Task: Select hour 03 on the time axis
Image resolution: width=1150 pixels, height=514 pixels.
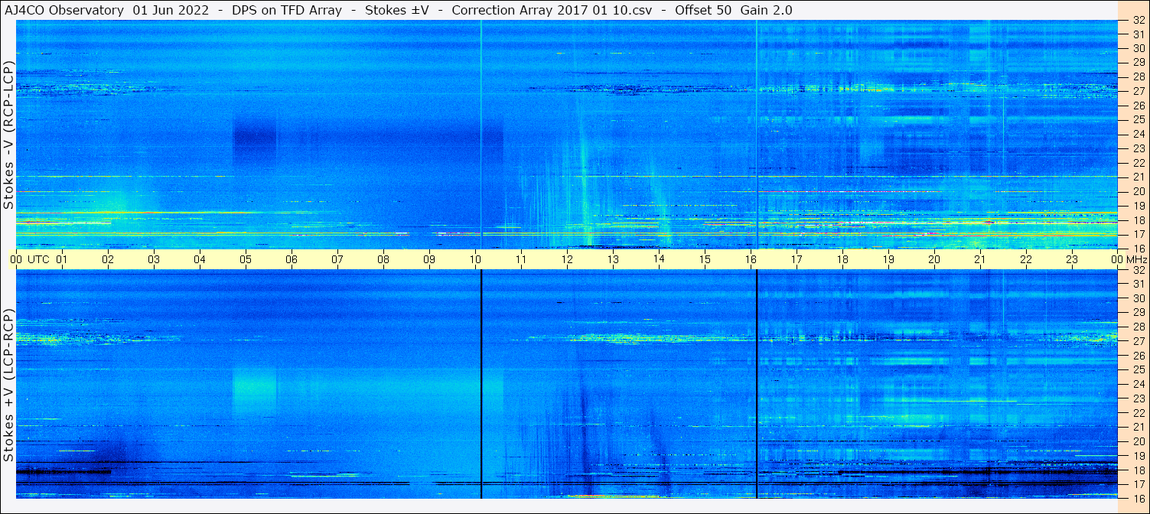Action: click(154, 259)
